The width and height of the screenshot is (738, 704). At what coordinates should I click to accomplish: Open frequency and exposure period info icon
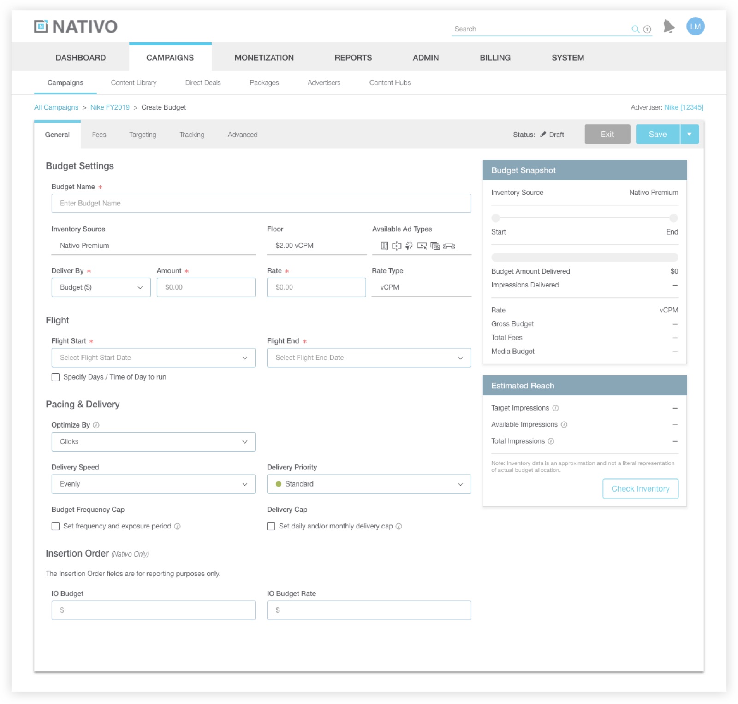tap(177, 526)
